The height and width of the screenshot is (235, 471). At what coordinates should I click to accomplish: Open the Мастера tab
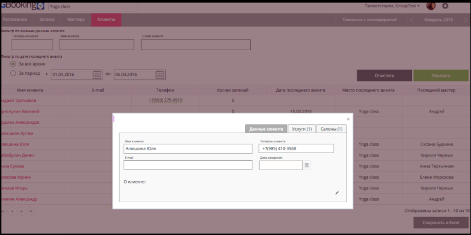76,19
